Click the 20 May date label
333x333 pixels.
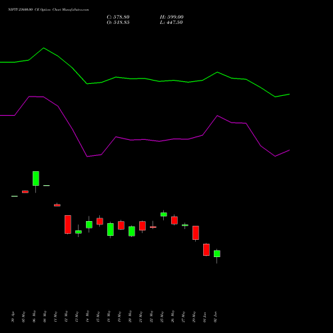coord(130,317)
